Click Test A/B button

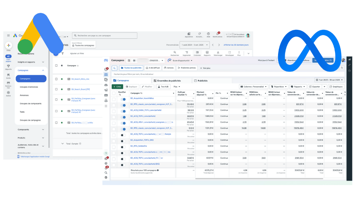coord(163,87)
